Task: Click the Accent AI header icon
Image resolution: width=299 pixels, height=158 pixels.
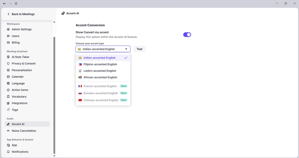Action: pos(63,13)
